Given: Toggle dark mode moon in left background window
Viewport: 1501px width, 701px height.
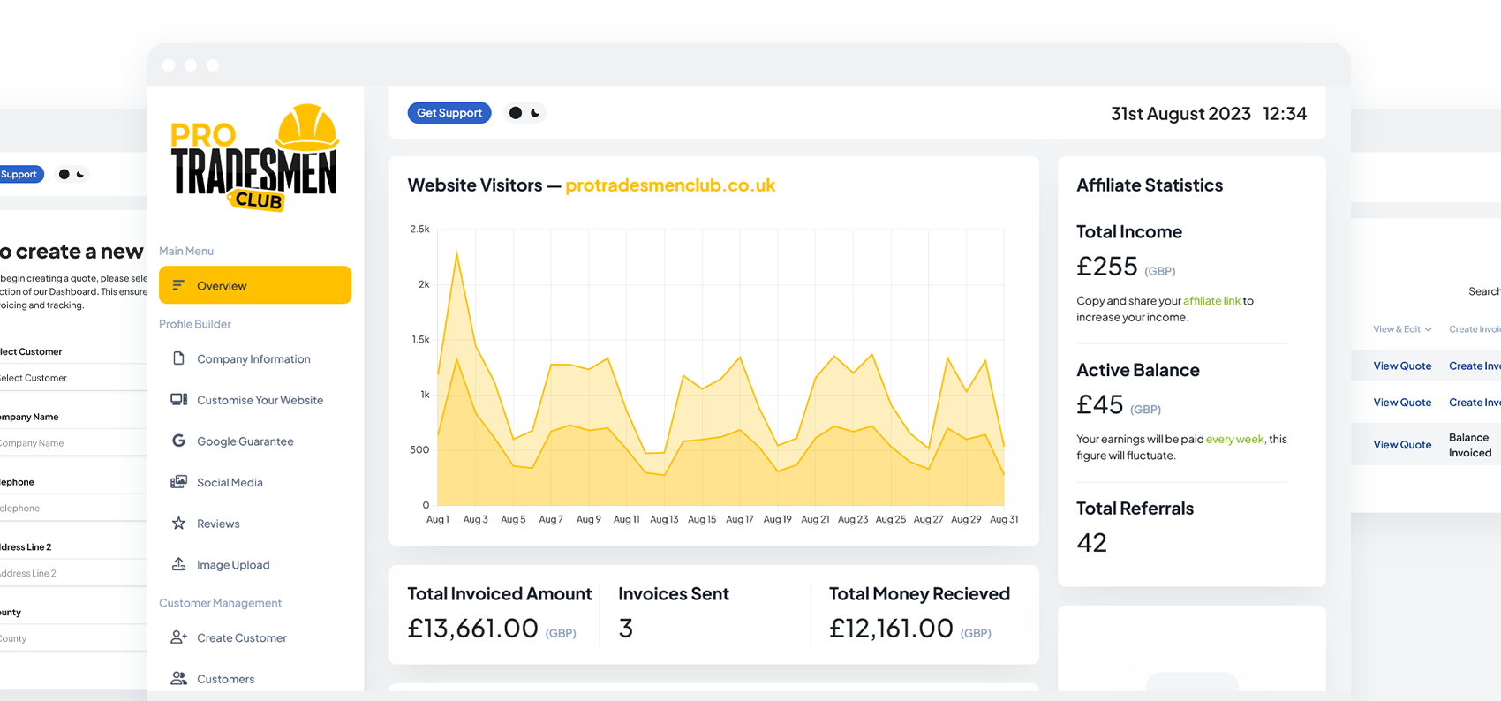Looking at the screenshot, I should click(x=80, y=174).
